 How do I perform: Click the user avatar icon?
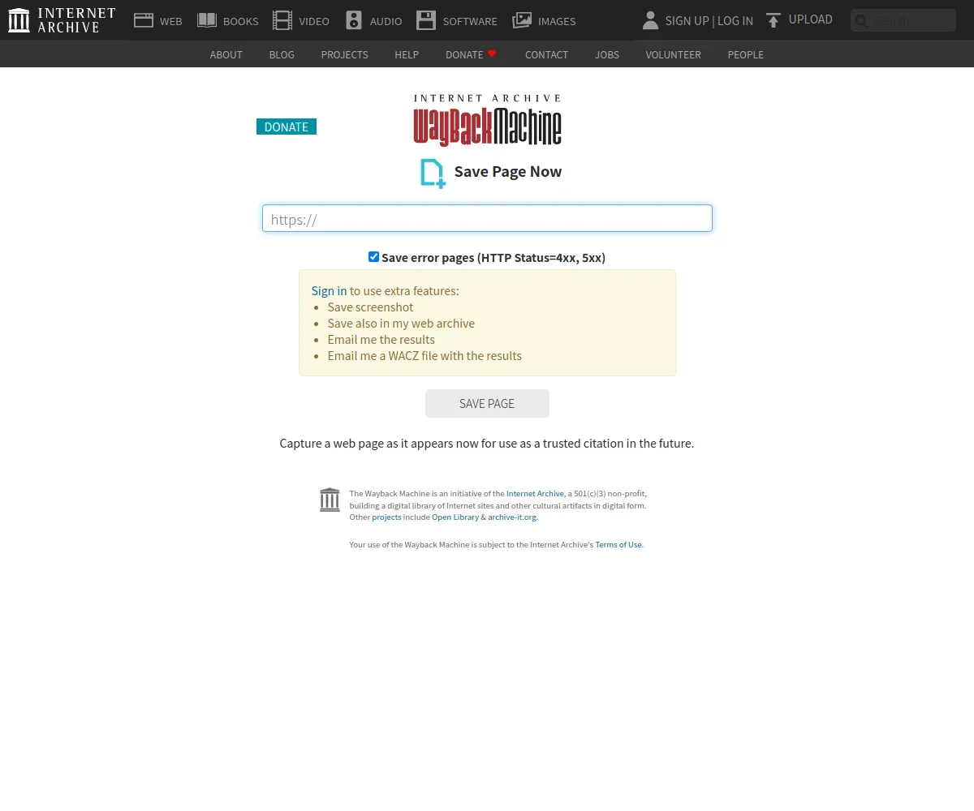point(649,20)
